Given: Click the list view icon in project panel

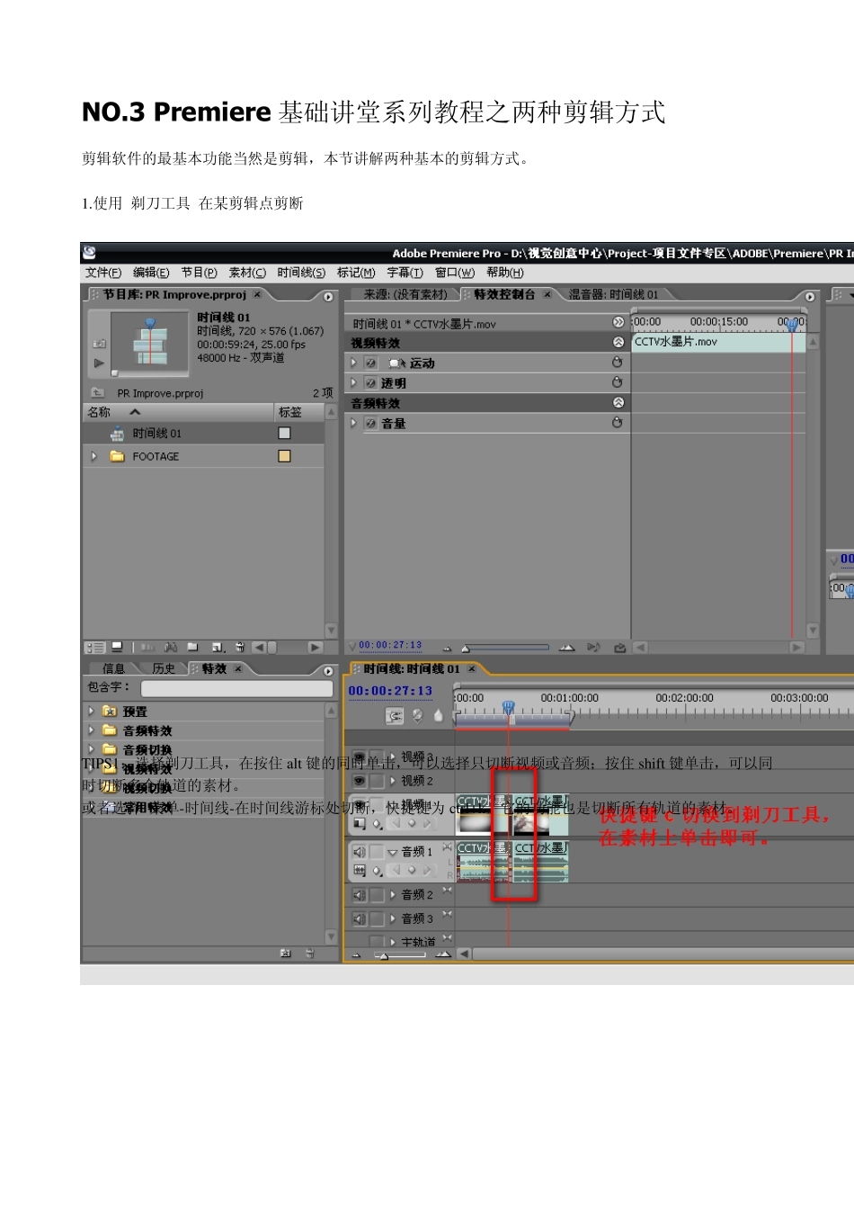Looking at the screenshot, I should (x=95, y=648).
